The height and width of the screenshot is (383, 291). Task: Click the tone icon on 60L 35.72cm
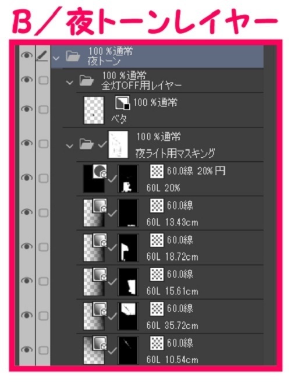(157, 308)
